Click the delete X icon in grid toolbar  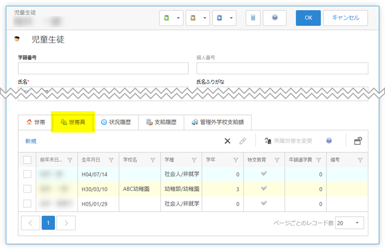pos(228,141)
